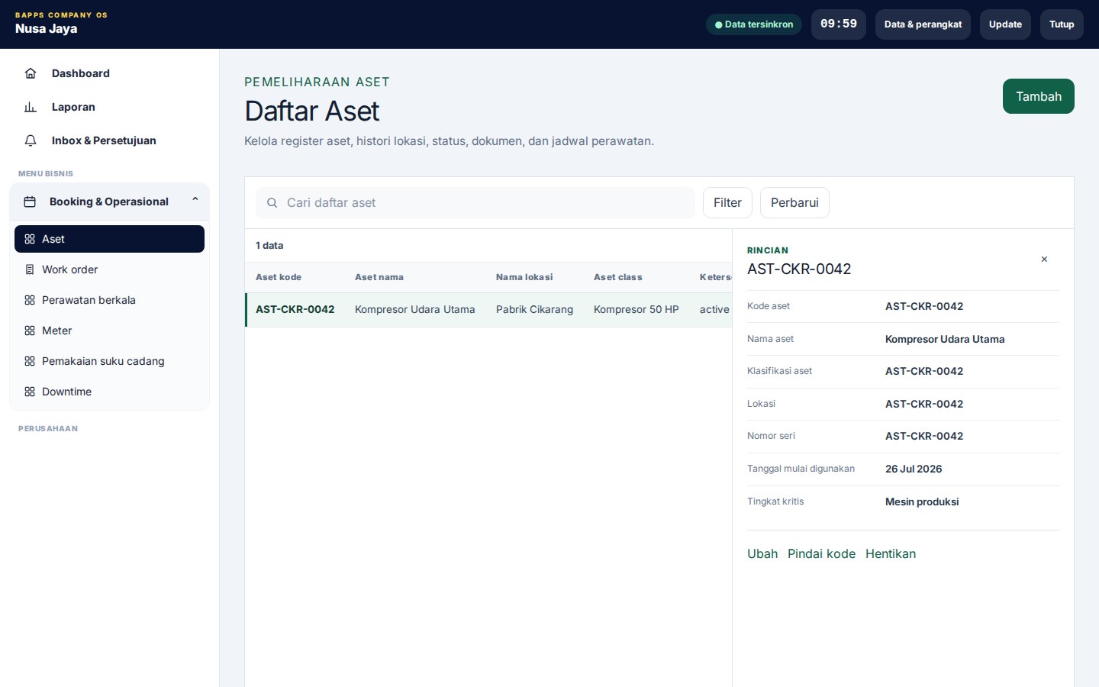Open the Laporan menu item
Image resolution: width=1099 pixels, height=687 pixels.
point(109,107)
